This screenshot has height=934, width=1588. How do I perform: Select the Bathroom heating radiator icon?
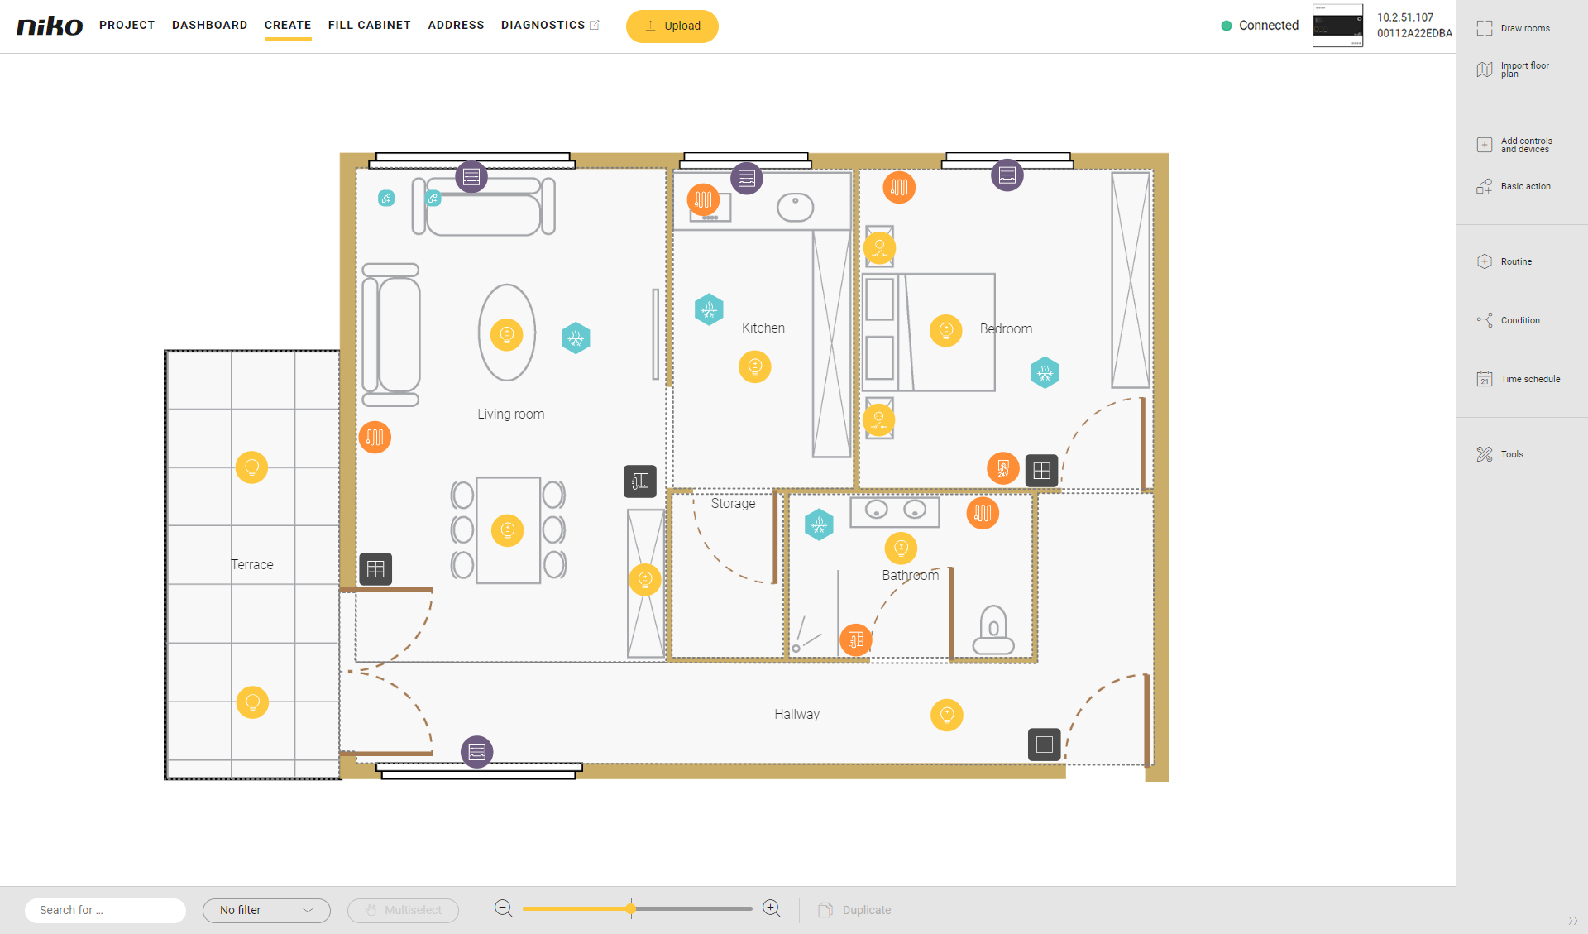(x=983, y=513)
